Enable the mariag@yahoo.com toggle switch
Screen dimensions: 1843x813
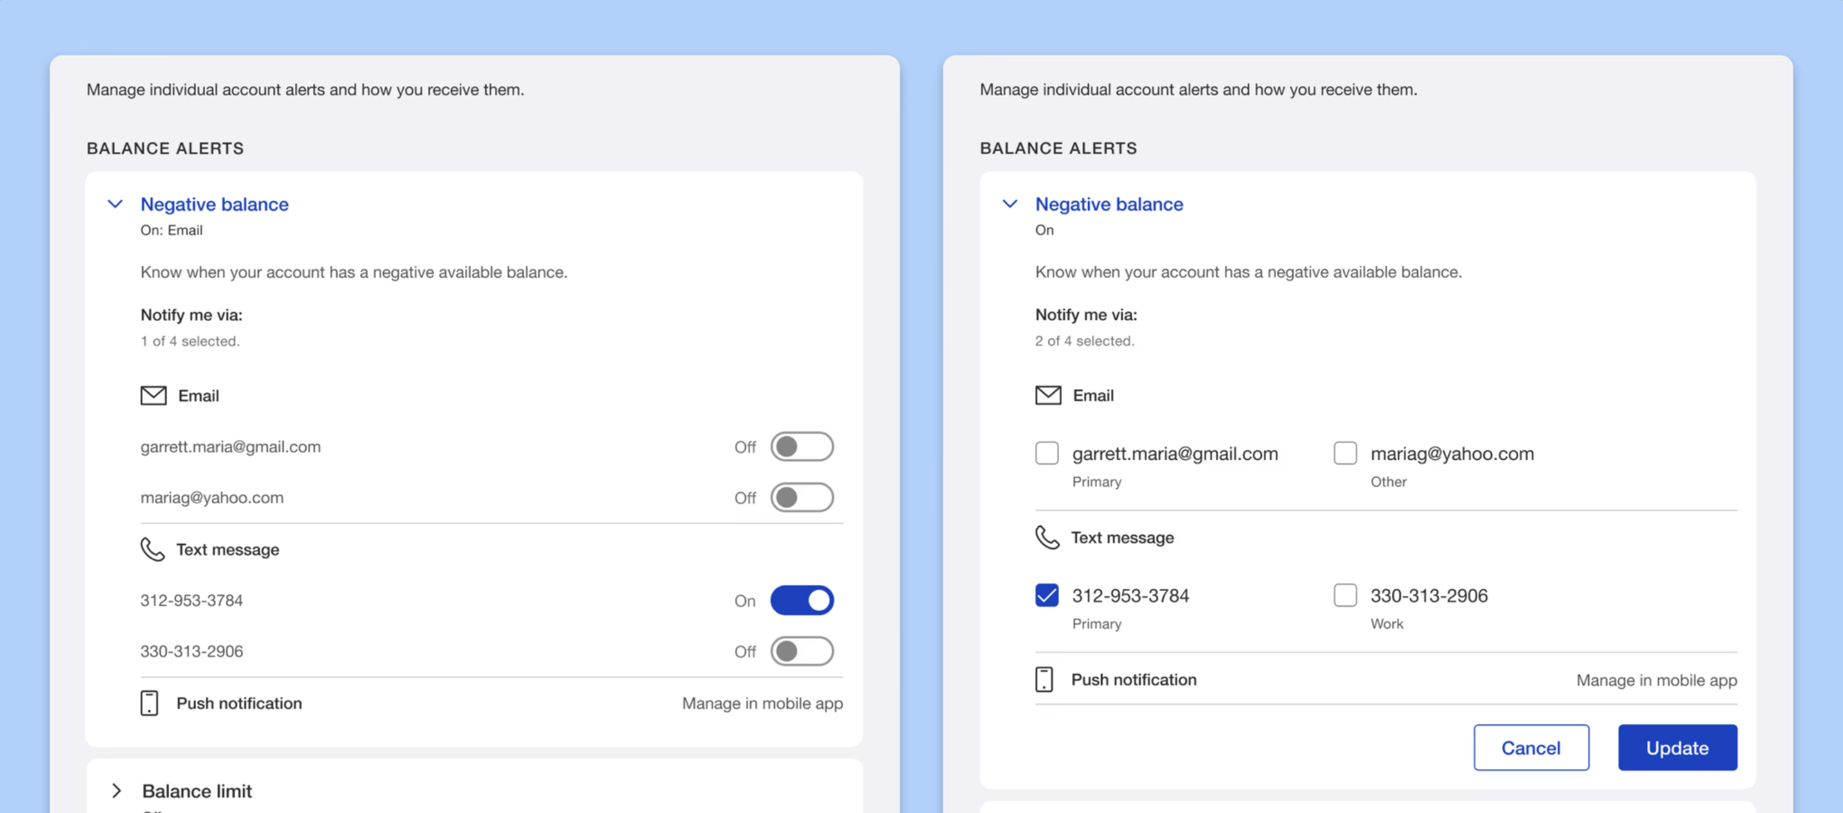801,498
